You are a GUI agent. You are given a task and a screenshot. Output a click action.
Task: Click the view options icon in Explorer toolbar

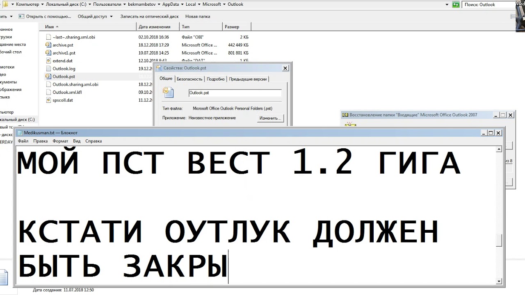[x=514, y=16]
